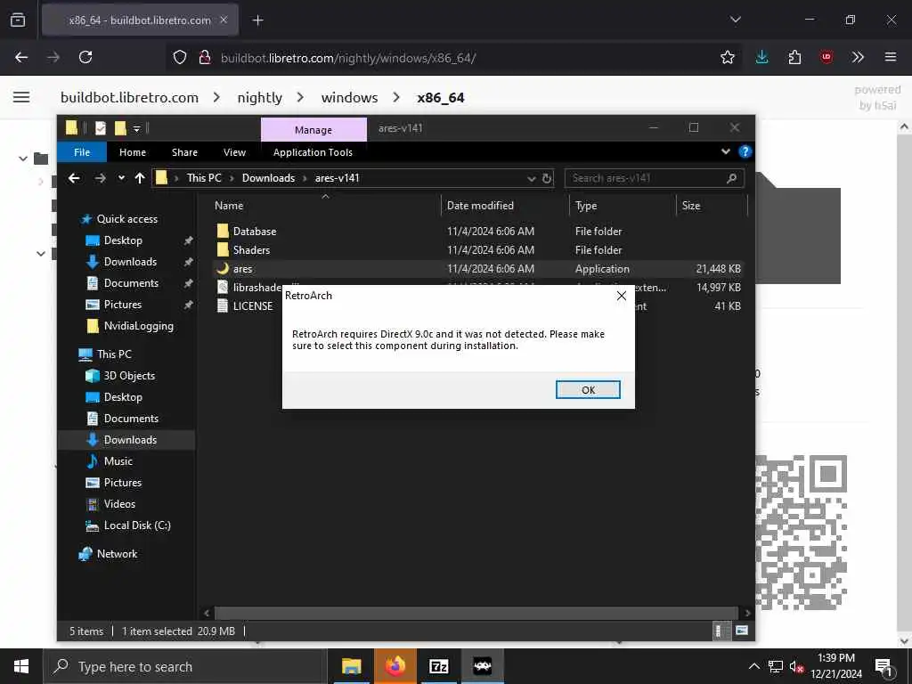
Task: Open Explorer Help icon
Action: pyautogui.click(x=745, y=151)
